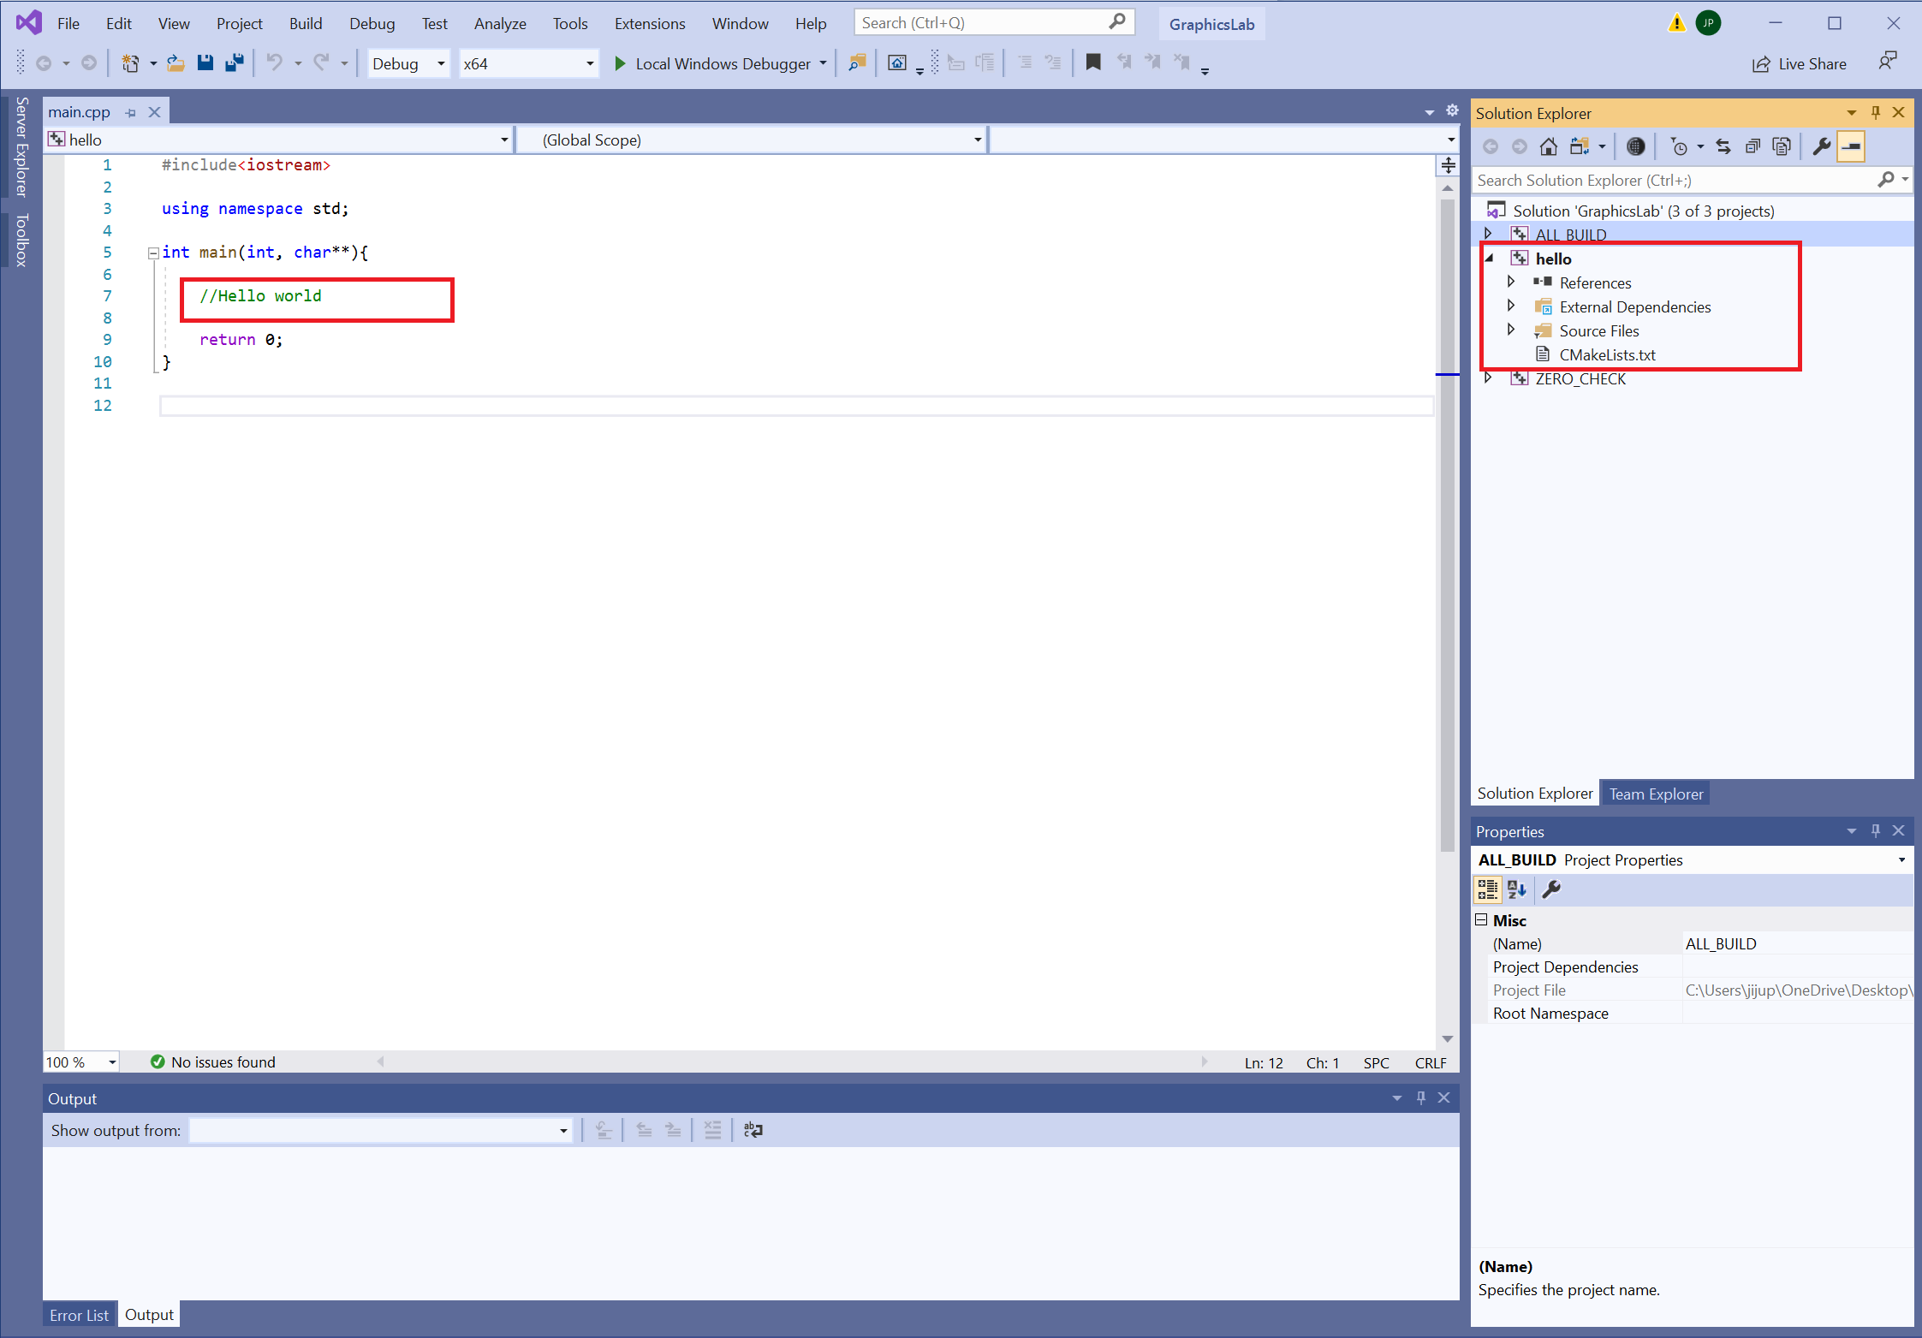1922x1338 pixels.
Task: Toggle pin on main.cpp tab
Action: pyautogui.click(x=130, y=112)
